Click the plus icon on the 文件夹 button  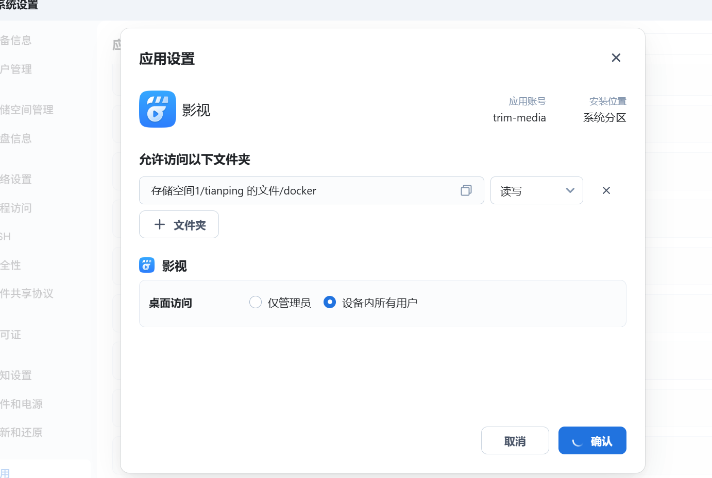coord(160,224)
